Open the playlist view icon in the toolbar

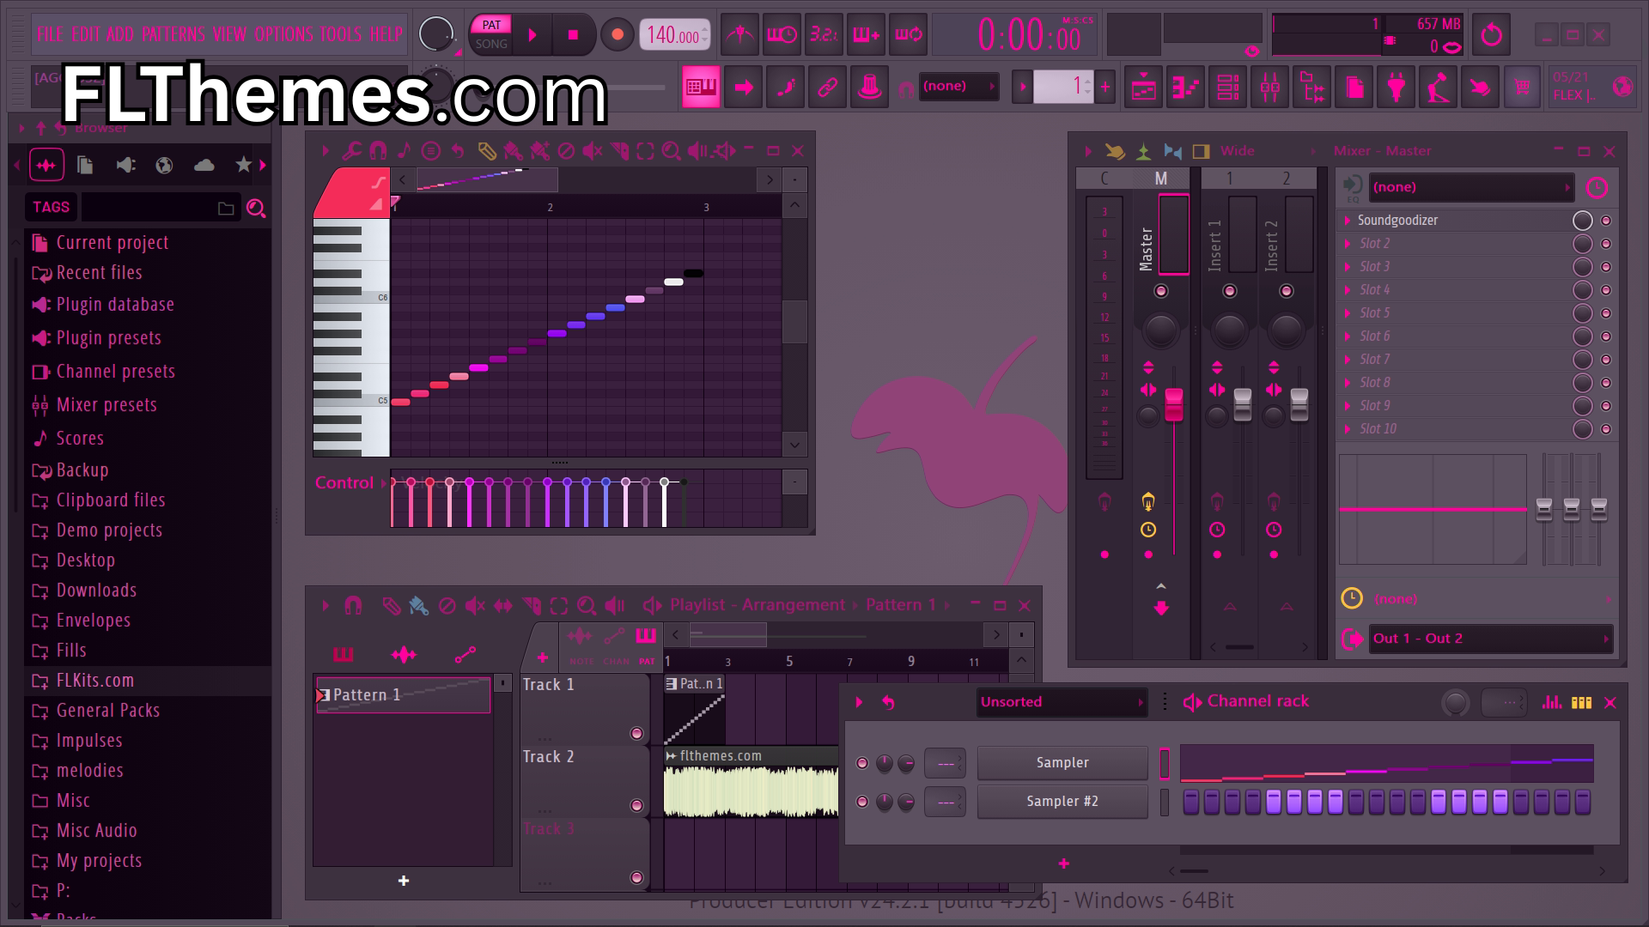pyautogui.click(x=1144, y=87)
